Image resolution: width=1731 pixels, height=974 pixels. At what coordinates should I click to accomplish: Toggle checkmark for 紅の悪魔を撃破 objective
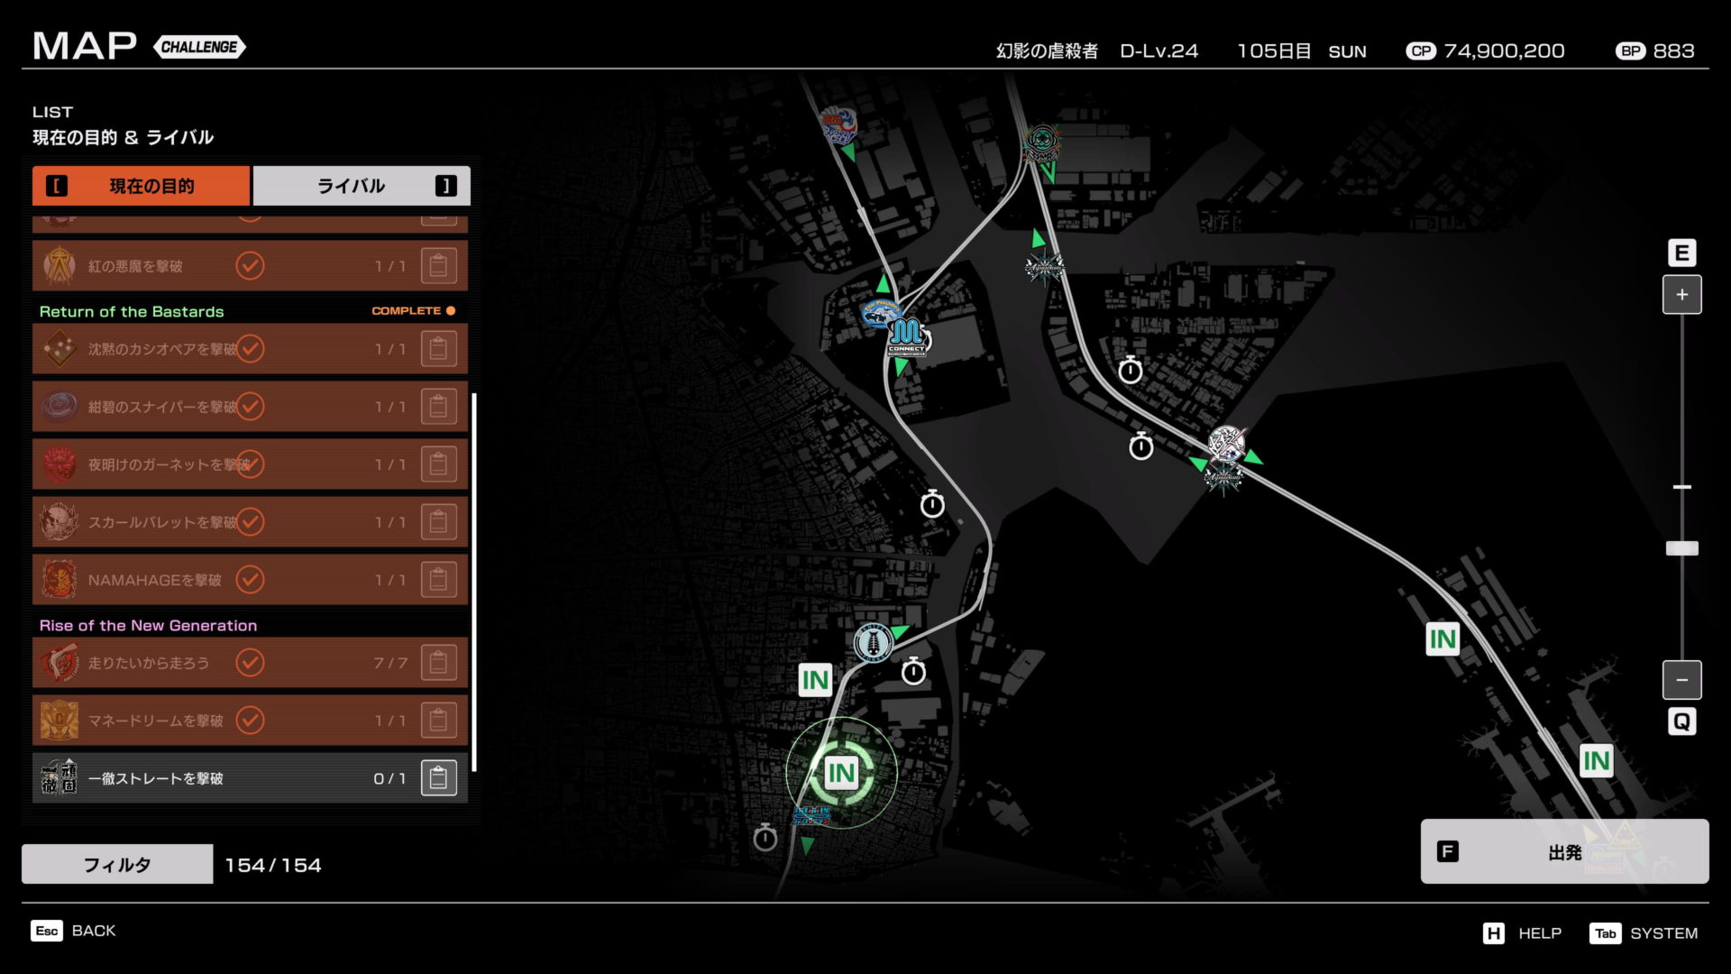pyautogui.click(x=250, y=266)
